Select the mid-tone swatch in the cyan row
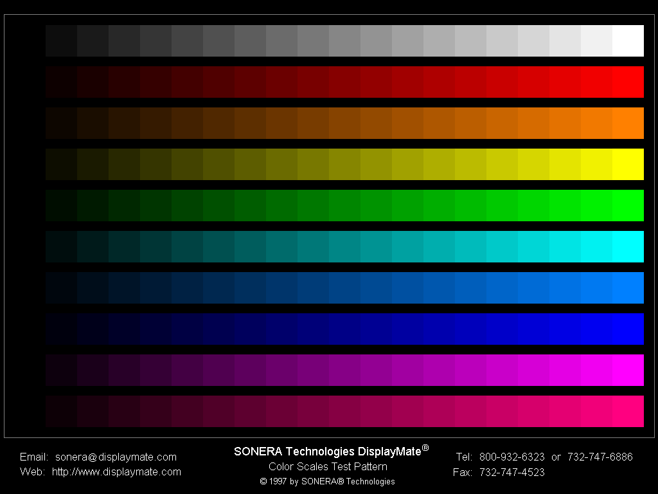Screen dimensions: 658x494 344,246
